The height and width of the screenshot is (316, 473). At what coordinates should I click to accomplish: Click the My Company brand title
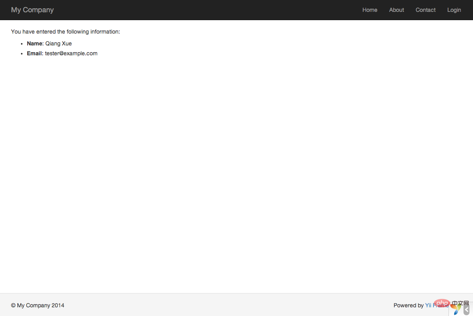(32, 10)
